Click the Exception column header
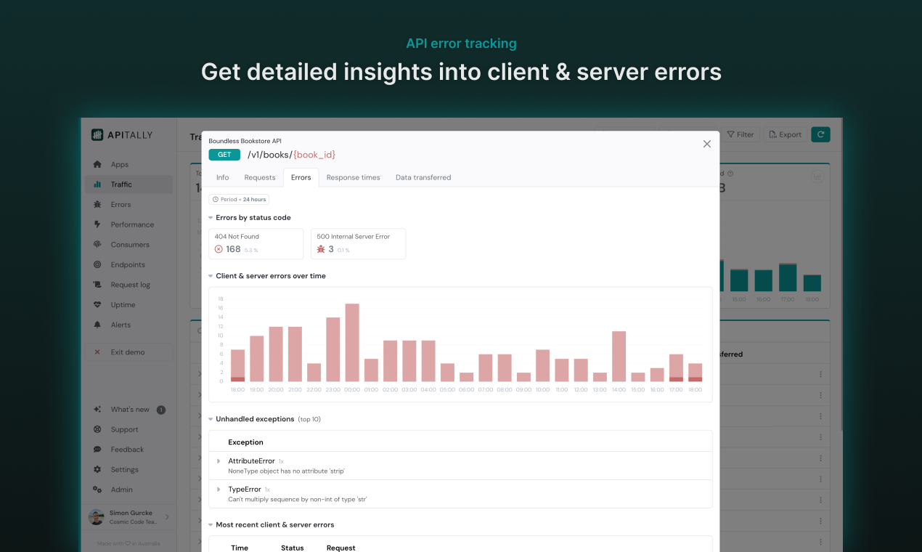This screenshot has height=552, width=922. point(245,442)
